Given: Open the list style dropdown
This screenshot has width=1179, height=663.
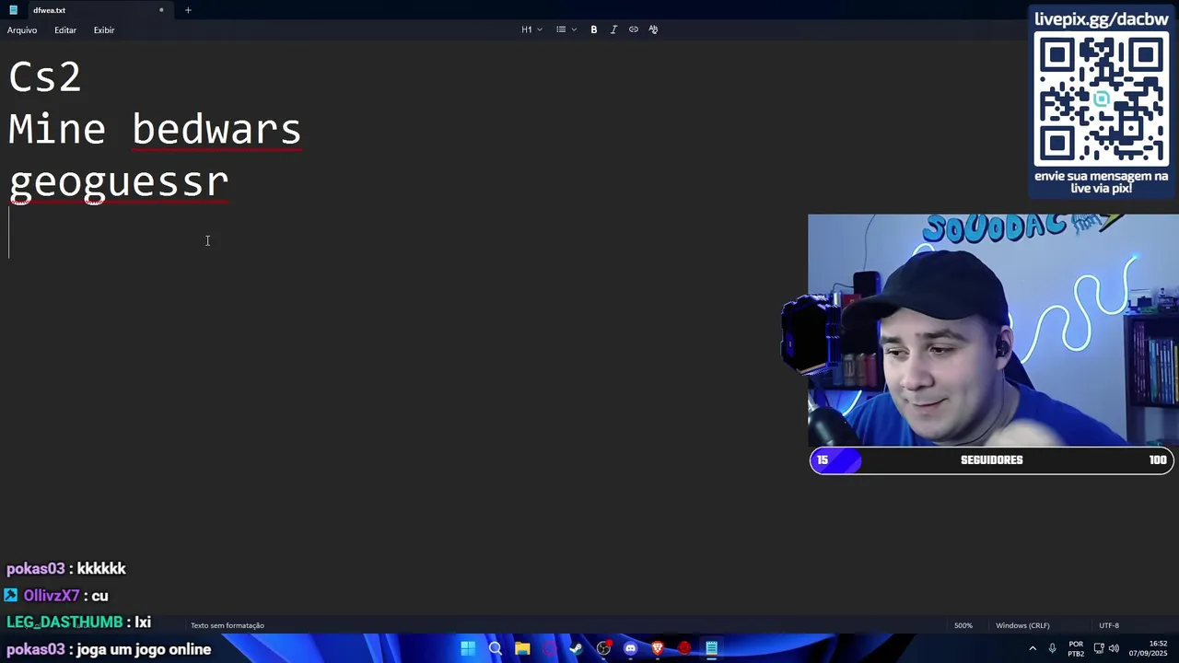Looking at the screenshot, I should [x=566, y=29].
